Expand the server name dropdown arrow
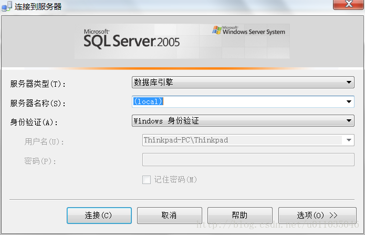365x235 pixels. [x=349, y=101]
